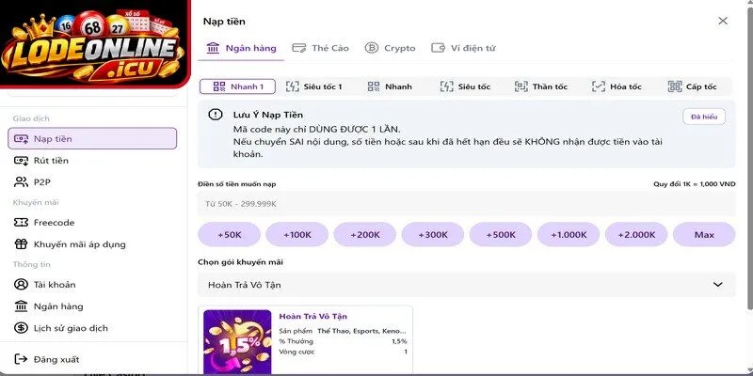Click the Nạp tiền deposit icon in sidebar
Viewport: 753px width, 376px height.
(x=21, y=138)
